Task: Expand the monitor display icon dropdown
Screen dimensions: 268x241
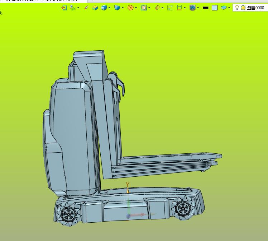Action: [198, 8]
